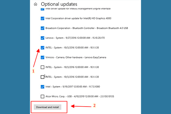Uncheck Broadcom Bluetooth 4.0 USB checkbox

tap(42, 28)
